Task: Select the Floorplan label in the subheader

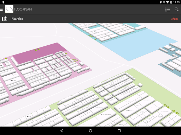Action: click(x=17, y=19)
